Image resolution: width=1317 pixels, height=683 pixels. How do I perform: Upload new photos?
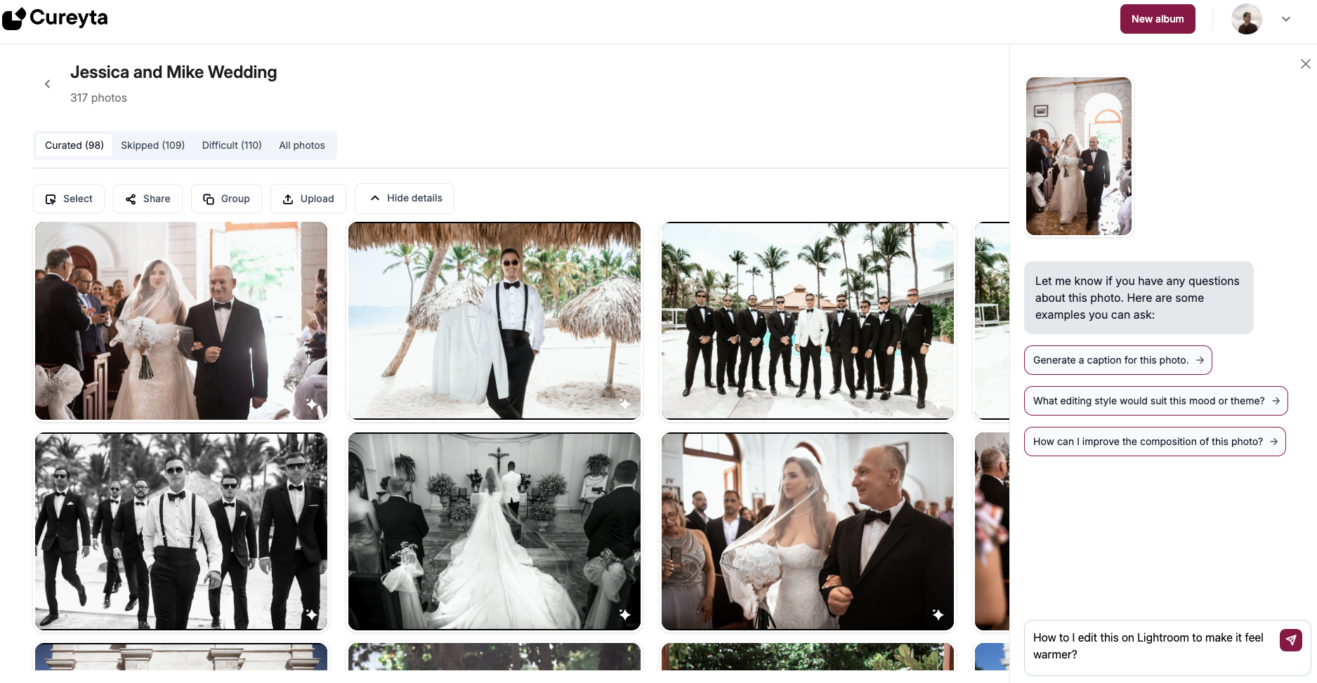(x=308, y=199)
